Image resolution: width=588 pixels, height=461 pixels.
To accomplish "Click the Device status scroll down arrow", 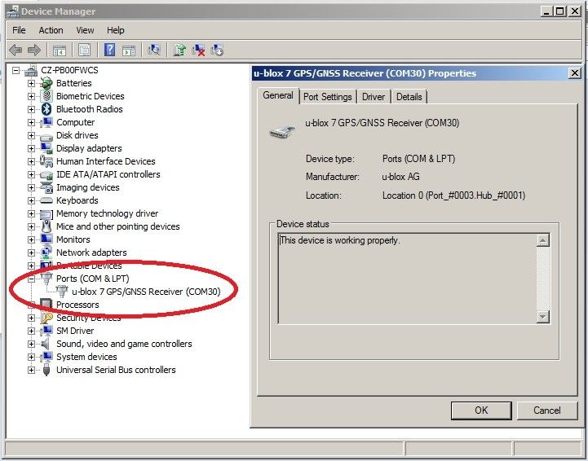I will [x=542, y=317].
